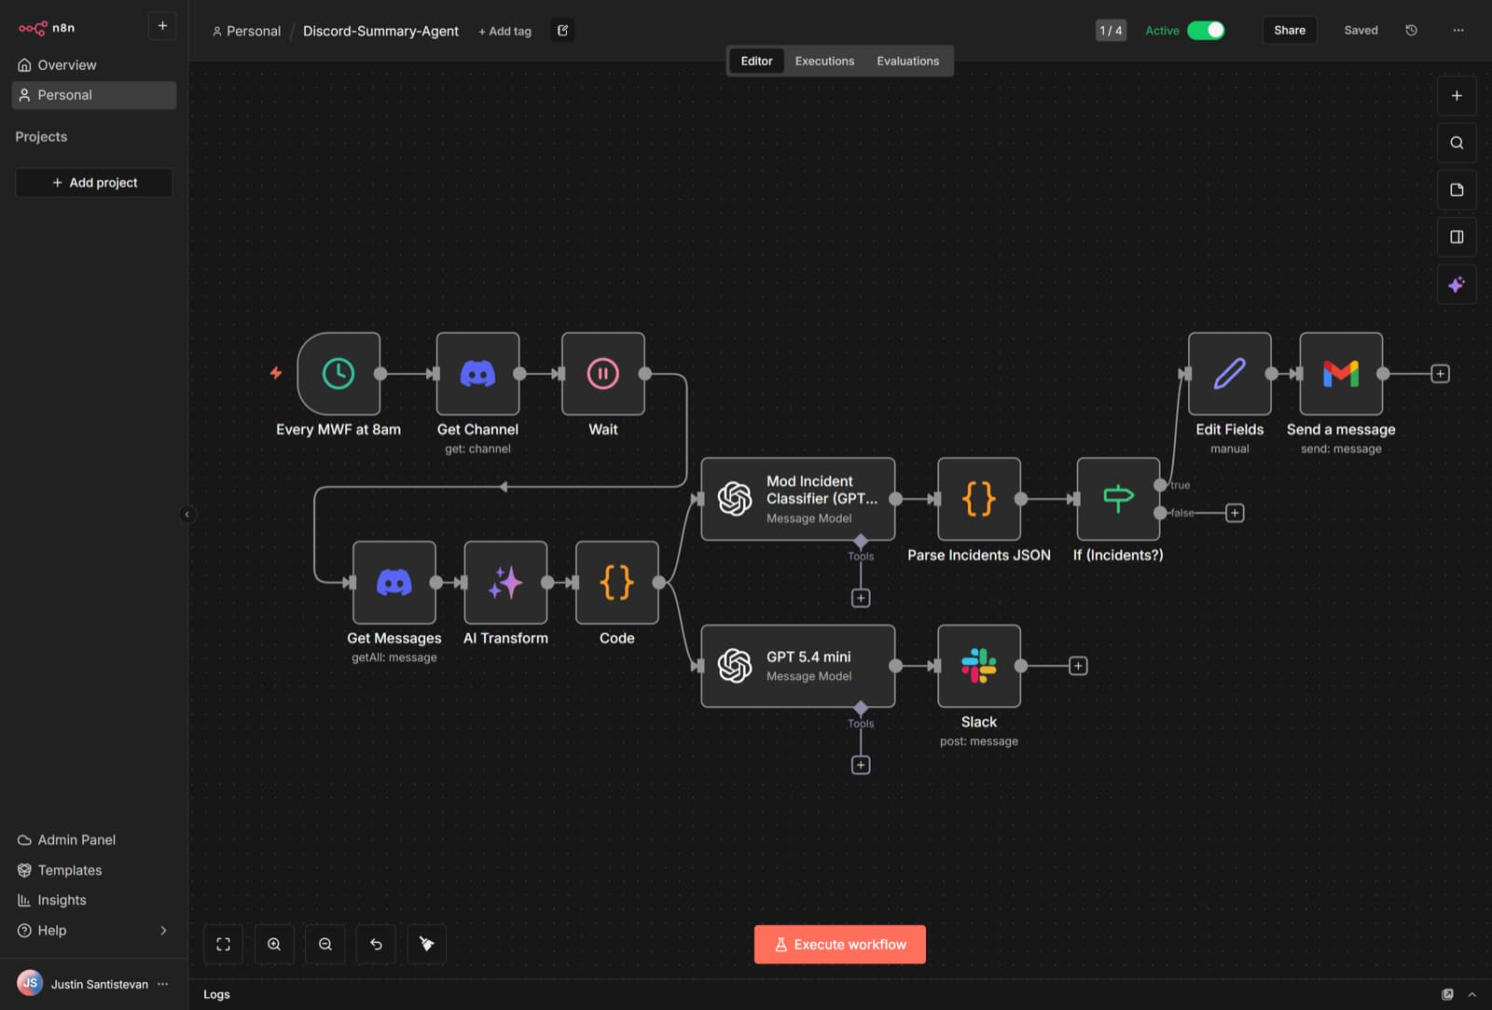Select the Slack post message node
Image resolution: width=1492 pixels, height=1010 pixels.
979,666
